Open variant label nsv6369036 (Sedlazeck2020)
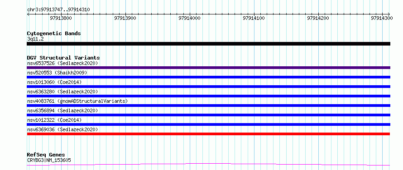The image size is (403, 170). pos(62,129)
